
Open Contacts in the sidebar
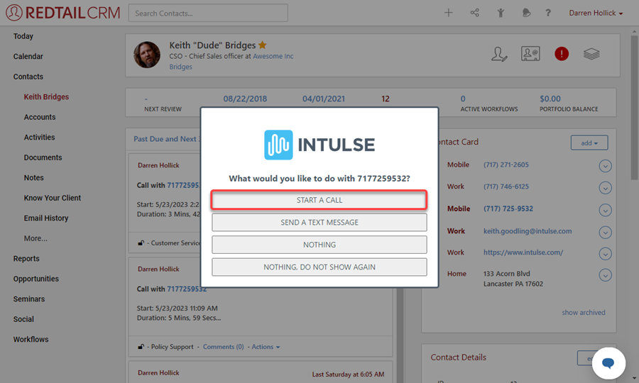[28, 77]
